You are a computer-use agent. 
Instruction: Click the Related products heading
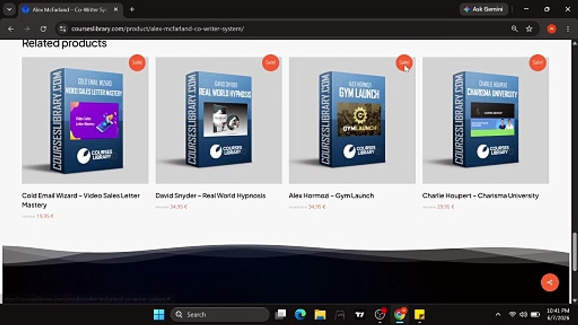tap(64, 43)
